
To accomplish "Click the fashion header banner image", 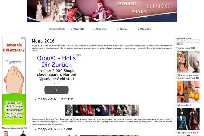I will click(x=102, y=11).
